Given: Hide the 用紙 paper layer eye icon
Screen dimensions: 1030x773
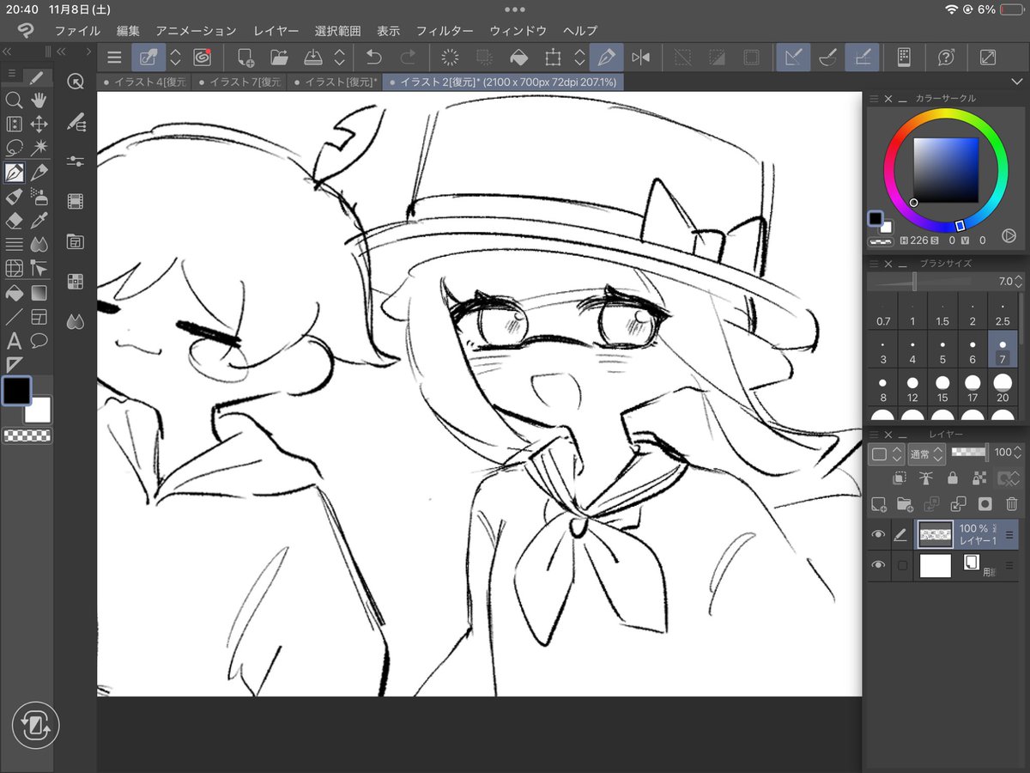Looking at the screenshot, I should point(878,565).
